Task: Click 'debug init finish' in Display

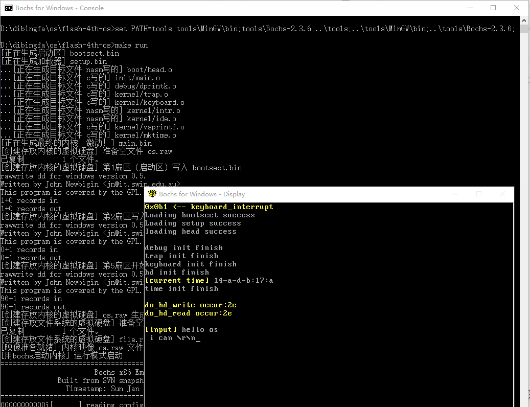Action: pos(184,248)
